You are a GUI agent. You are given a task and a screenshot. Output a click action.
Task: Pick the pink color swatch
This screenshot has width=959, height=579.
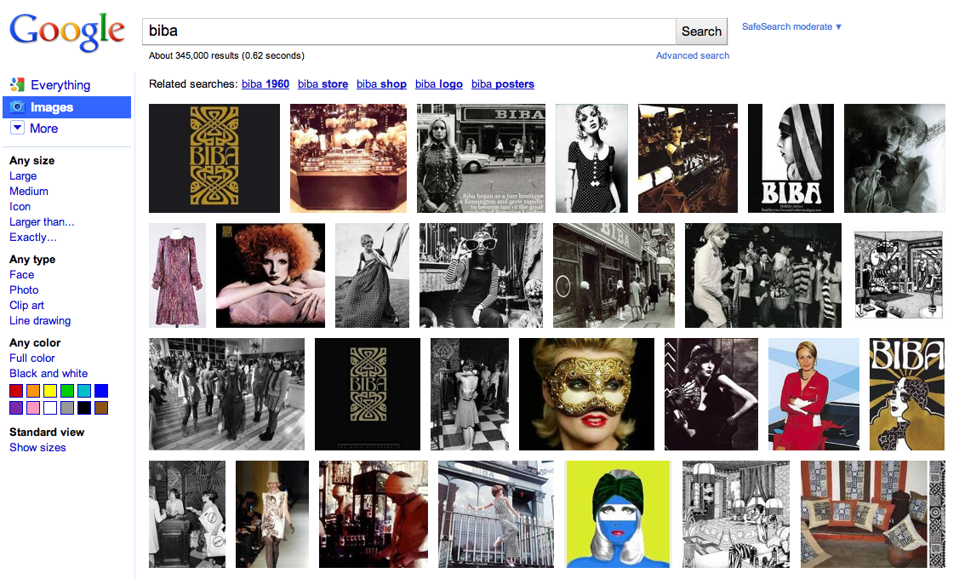coord(33,408)
